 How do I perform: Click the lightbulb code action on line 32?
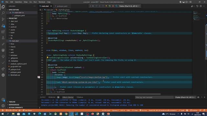(48, 58)
